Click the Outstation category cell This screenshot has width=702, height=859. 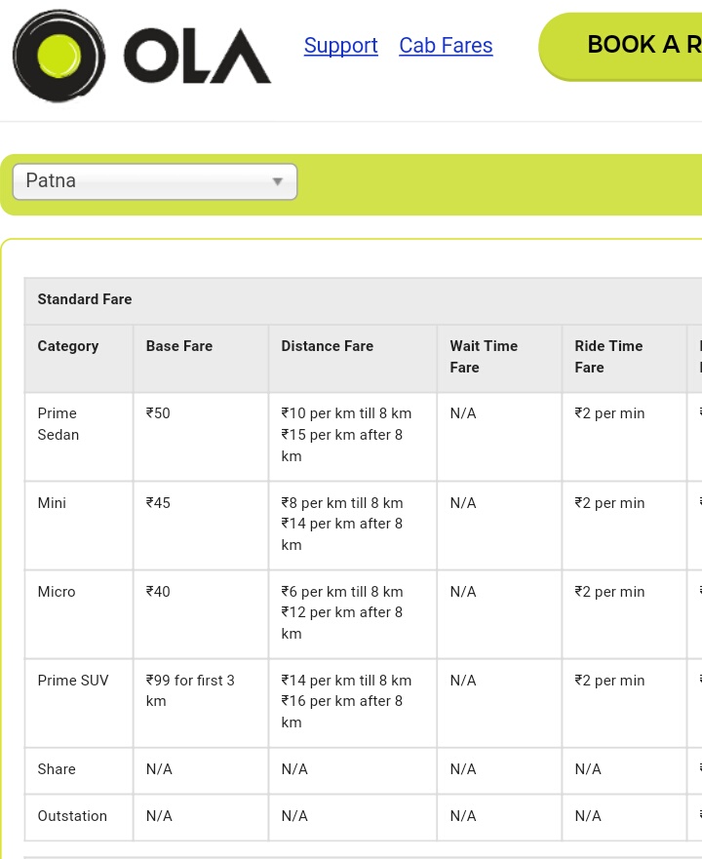pos(72,816)
